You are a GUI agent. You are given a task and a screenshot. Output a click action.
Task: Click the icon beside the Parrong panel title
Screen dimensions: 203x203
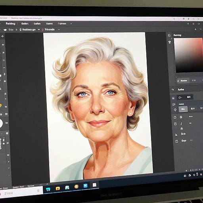point(169,35)
